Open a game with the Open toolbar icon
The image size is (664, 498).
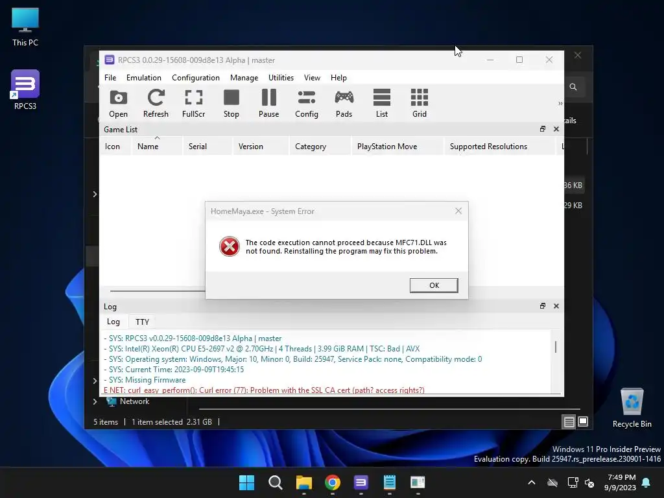(118, 103)
